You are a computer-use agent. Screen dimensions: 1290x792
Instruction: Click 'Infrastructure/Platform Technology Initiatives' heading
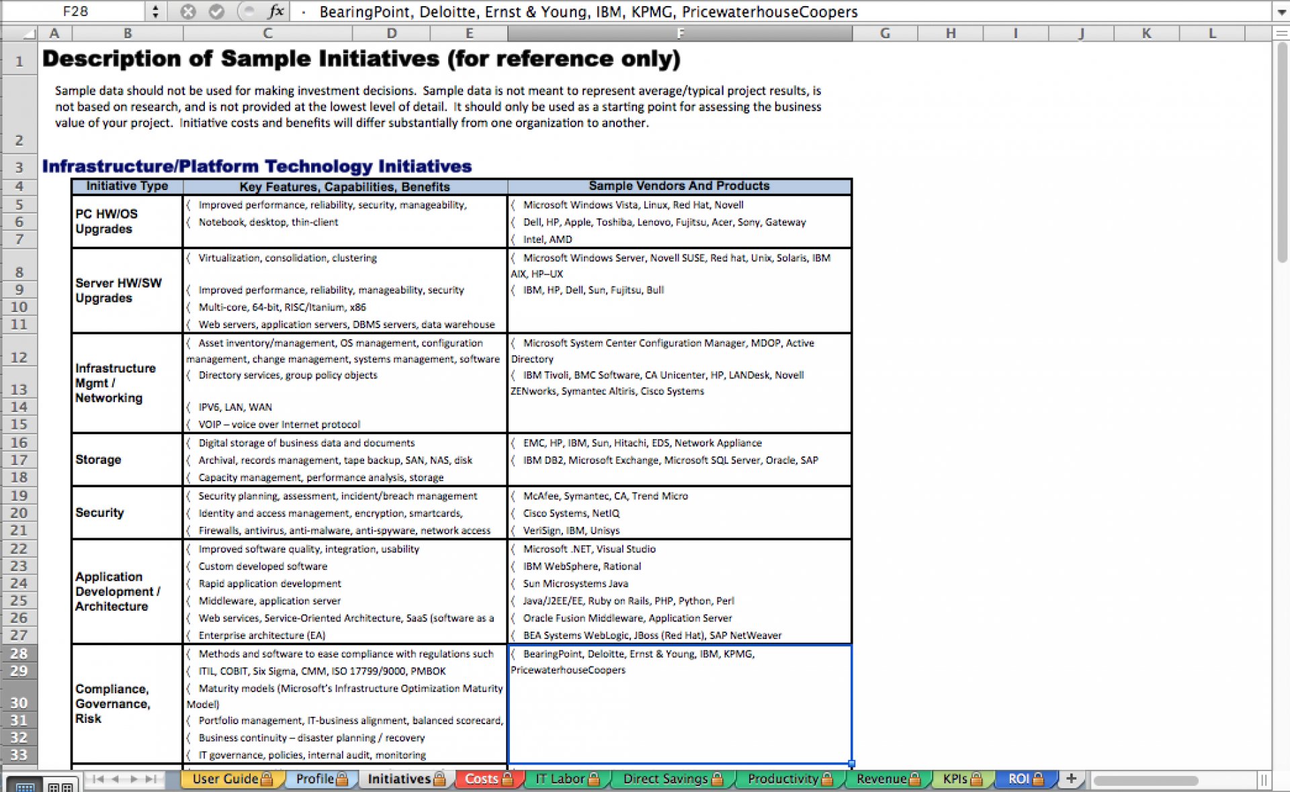click(257, 166)
